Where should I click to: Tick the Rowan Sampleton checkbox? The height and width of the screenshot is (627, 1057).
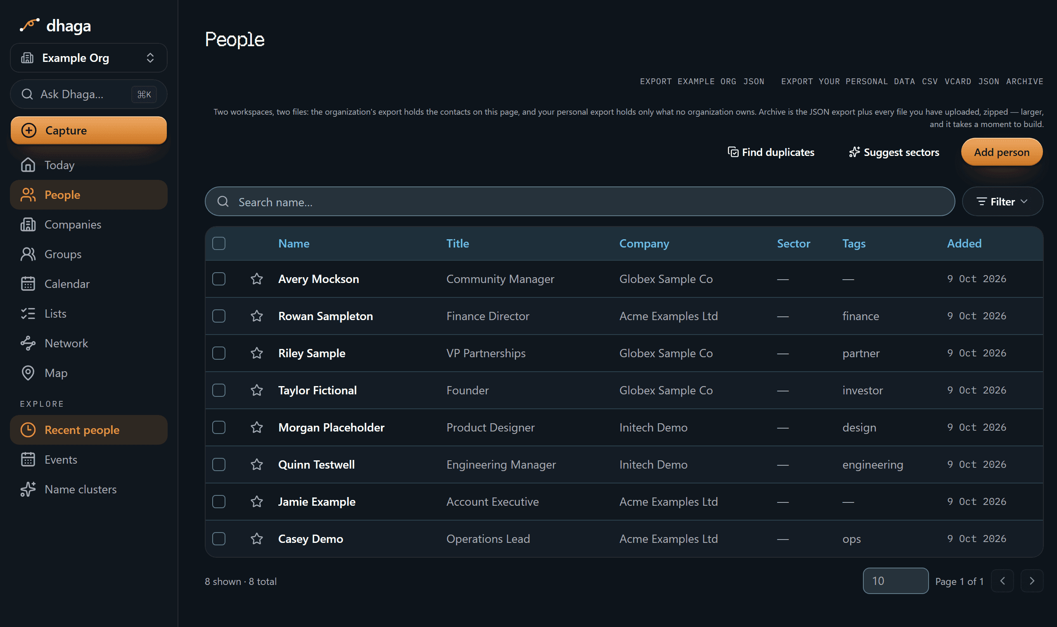218,316
